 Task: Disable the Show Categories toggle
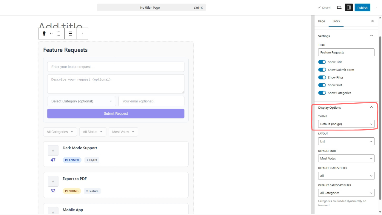(322, 93)
